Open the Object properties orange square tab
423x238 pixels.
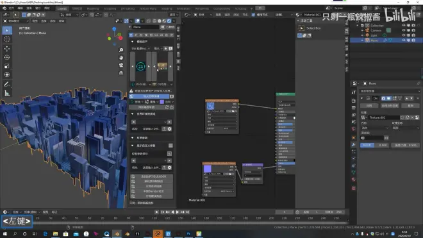click(354, 137)
